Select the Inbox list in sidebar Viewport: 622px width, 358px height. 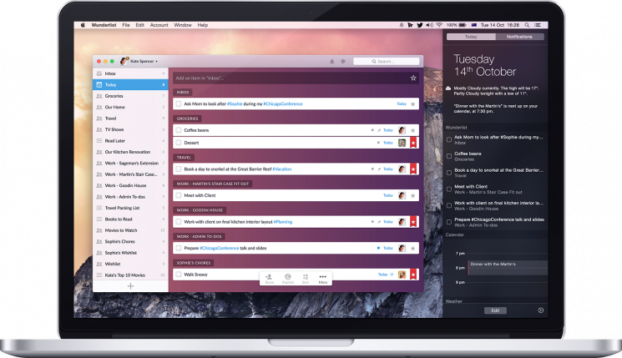pos(130,73)
